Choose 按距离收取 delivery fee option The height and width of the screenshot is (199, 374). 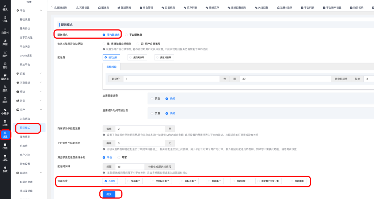point(138,57)
